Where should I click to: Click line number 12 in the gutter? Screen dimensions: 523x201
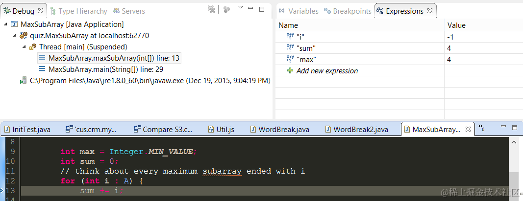tap(11, 181)
